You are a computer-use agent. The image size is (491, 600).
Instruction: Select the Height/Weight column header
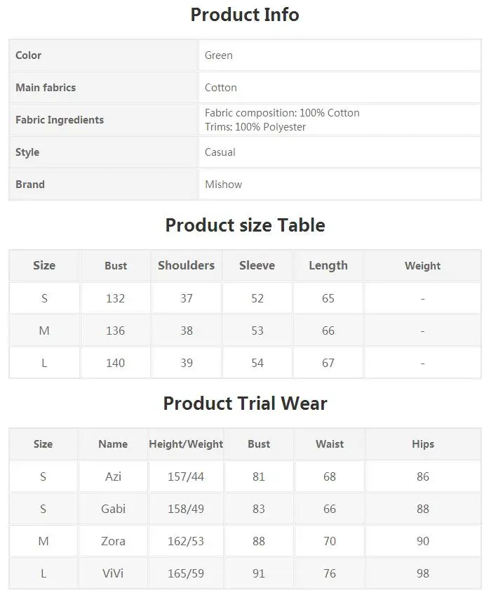186,444
